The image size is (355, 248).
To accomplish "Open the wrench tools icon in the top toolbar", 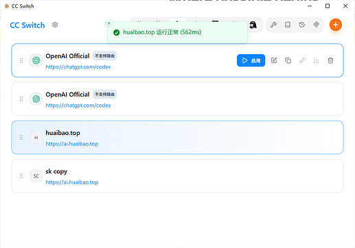I will pyautogui.click(x=273, y=25).
